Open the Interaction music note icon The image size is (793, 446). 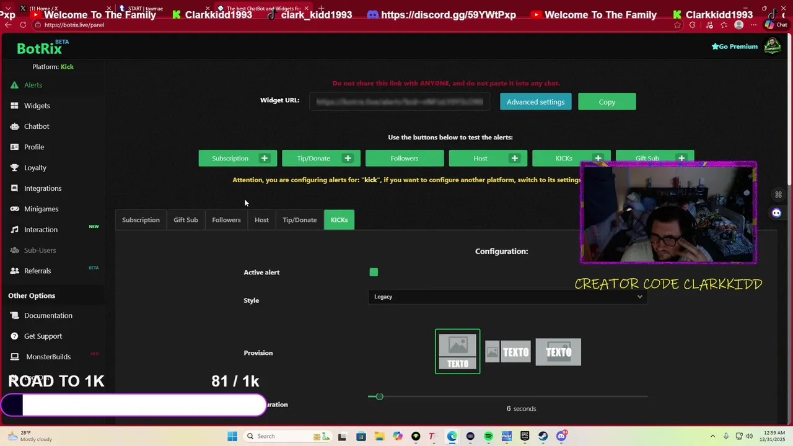pos(14,230)
